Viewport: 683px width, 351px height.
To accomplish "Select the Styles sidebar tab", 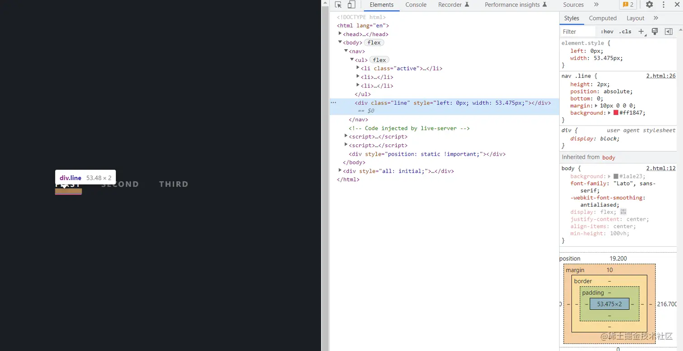I will (x=571, y=18).
